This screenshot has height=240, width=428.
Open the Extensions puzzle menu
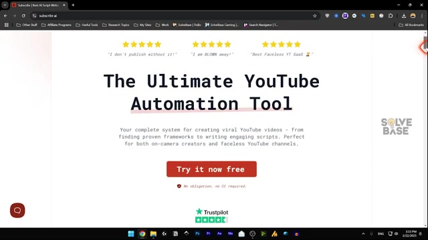(391, 16)
